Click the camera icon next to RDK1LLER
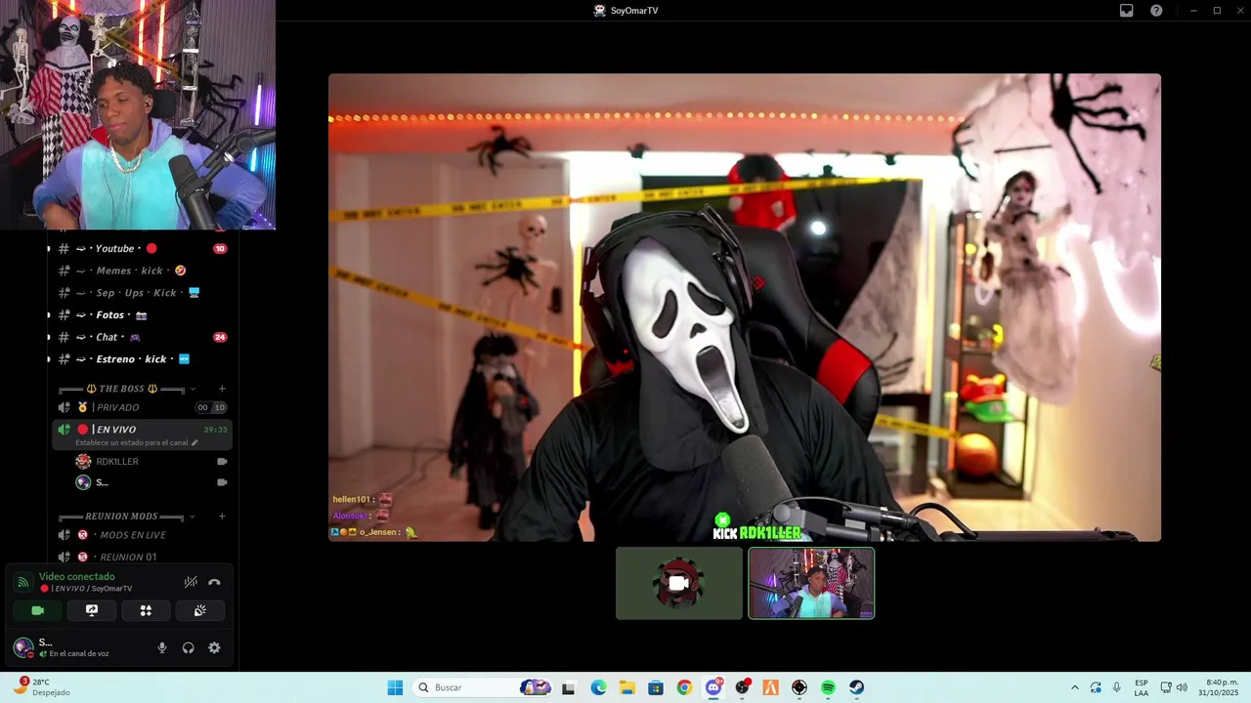 pos(222,462)
